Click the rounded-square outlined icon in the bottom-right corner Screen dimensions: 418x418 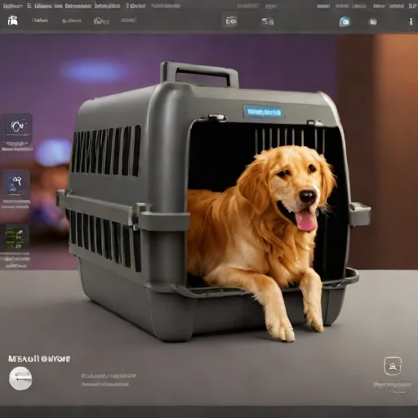pos(393,366)
